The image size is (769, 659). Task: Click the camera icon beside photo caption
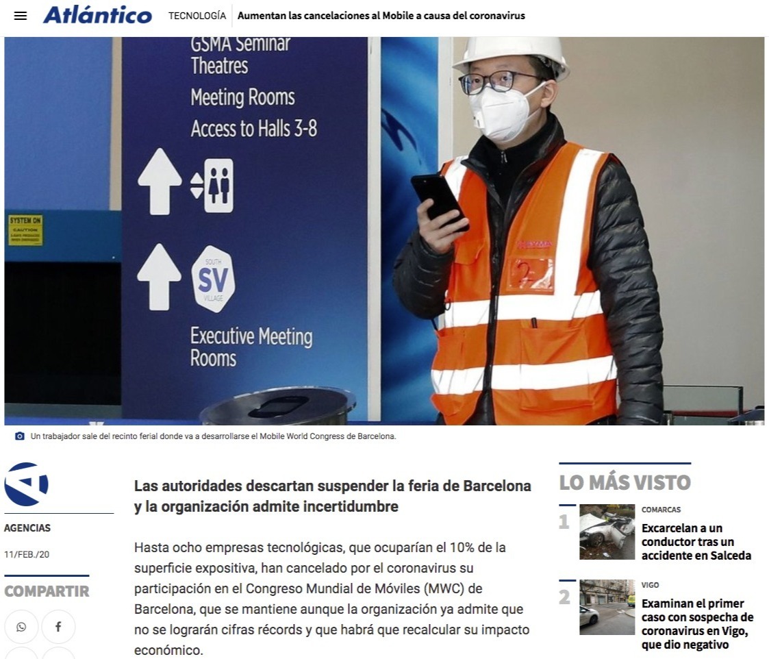[20, 436]
